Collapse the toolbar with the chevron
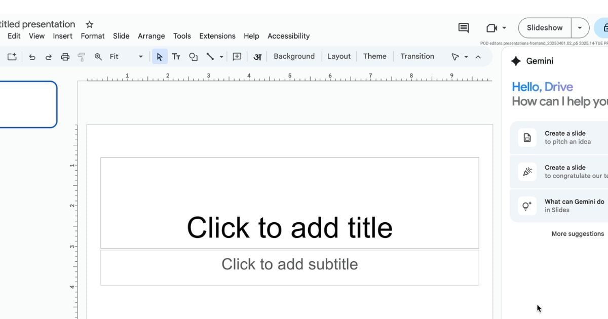Image resolution: width=608 pixels, height=319 pixels. [x=478, y=57]
